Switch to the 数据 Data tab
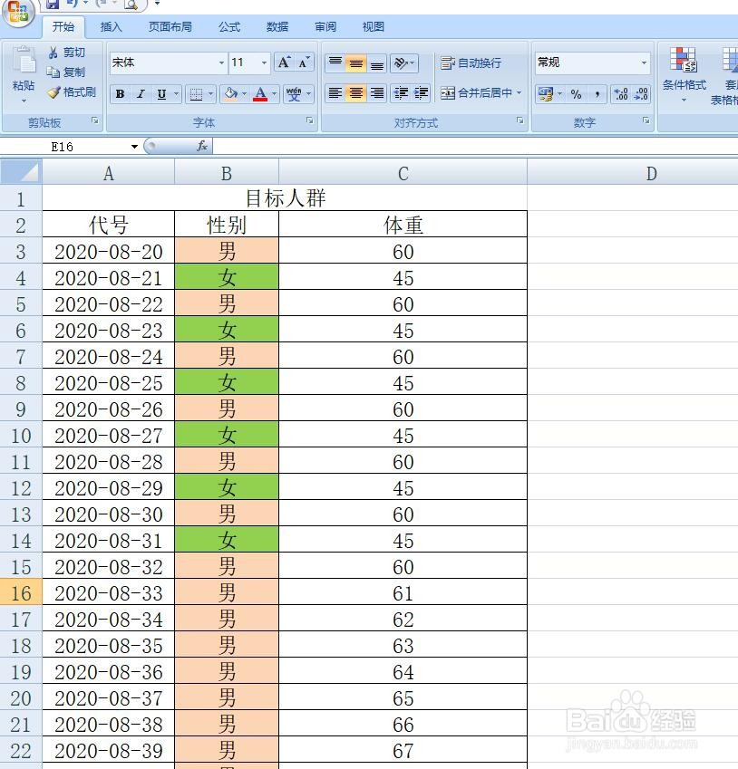The image size is (738, 769). (x=277, y=26)
